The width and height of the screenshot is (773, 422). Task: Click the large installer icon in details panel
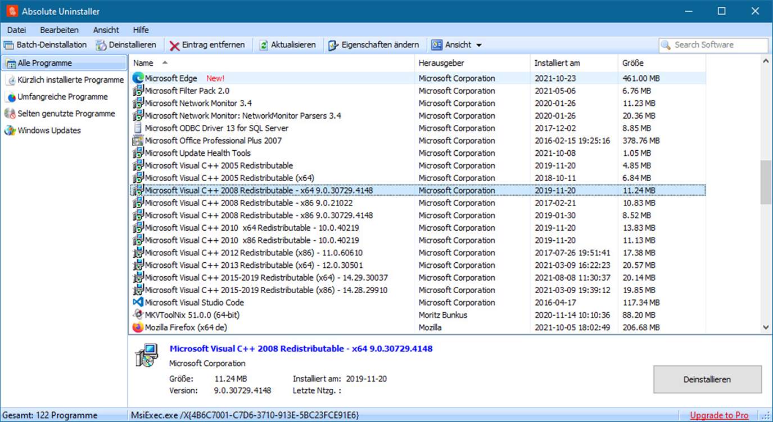click(147, 357)
